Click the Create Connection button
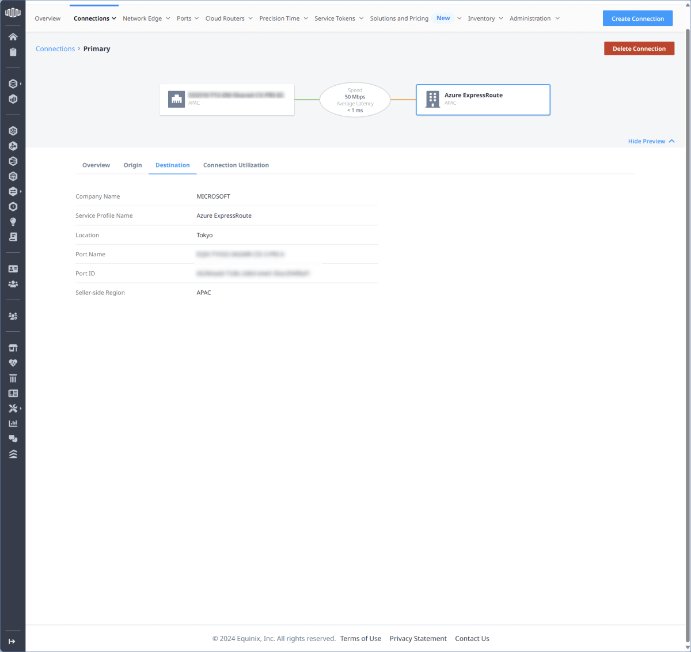Screen dimensions: 691x652 click(637, 18)
